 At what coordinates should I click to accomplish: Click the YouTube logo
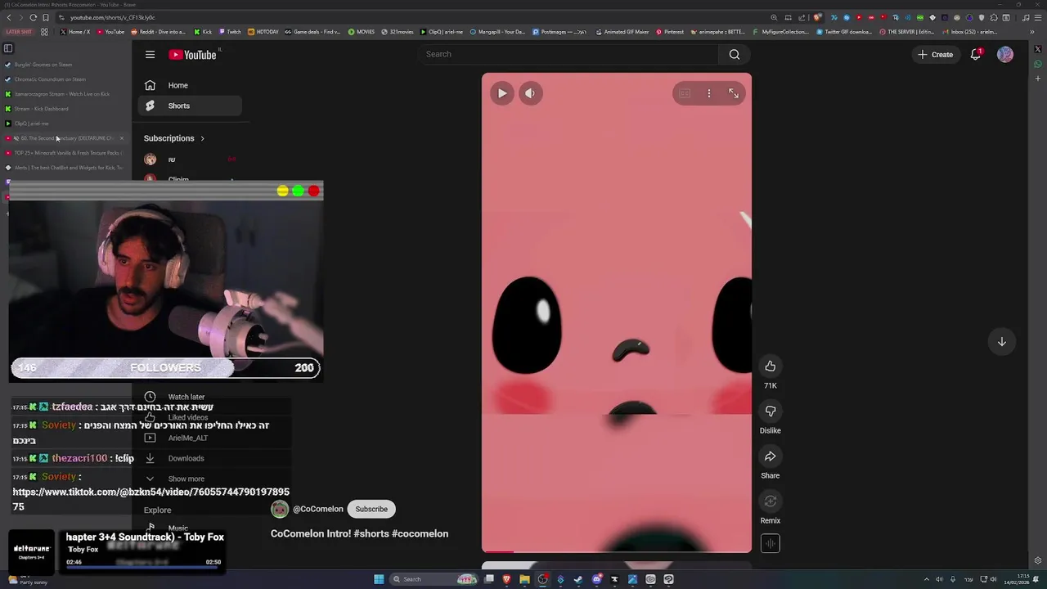[192, 55]
